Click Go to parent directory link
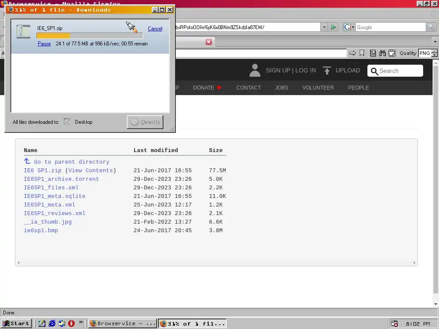The image size is (439, 329). pos(72,162)
